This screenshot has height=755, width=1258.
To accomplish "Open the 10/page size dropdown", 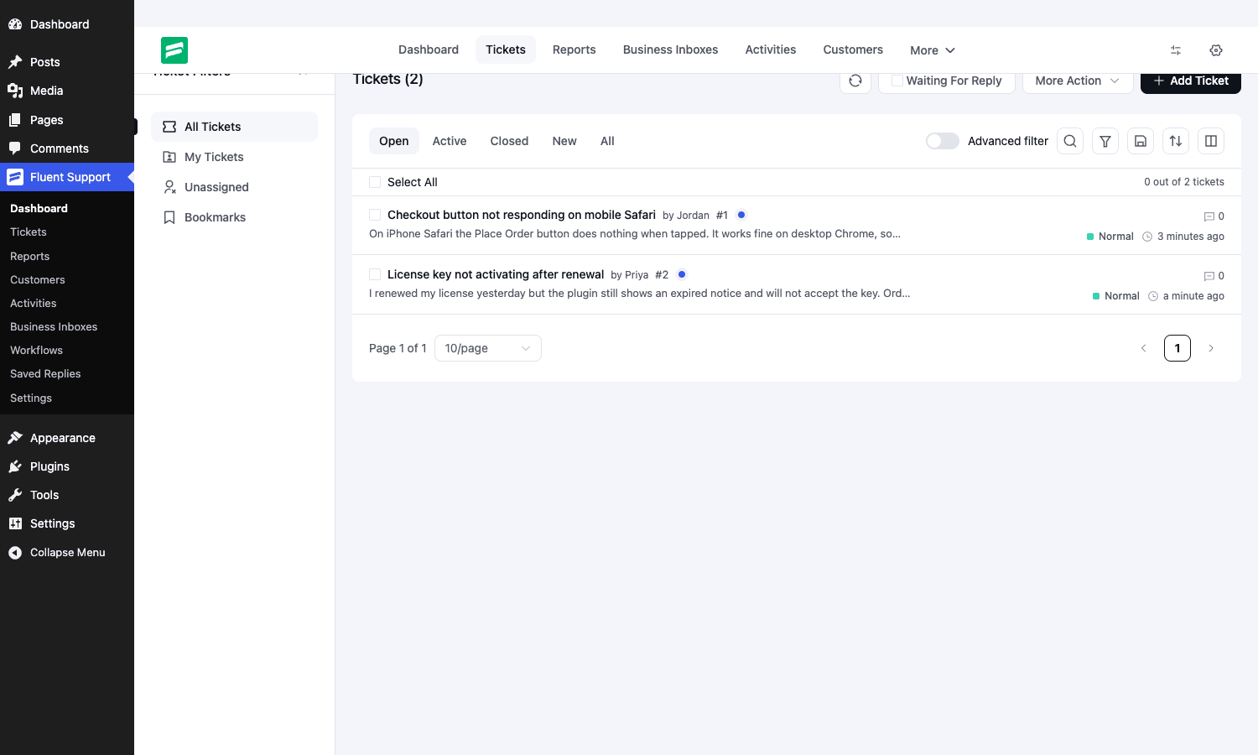I will [x=488, y=348].
